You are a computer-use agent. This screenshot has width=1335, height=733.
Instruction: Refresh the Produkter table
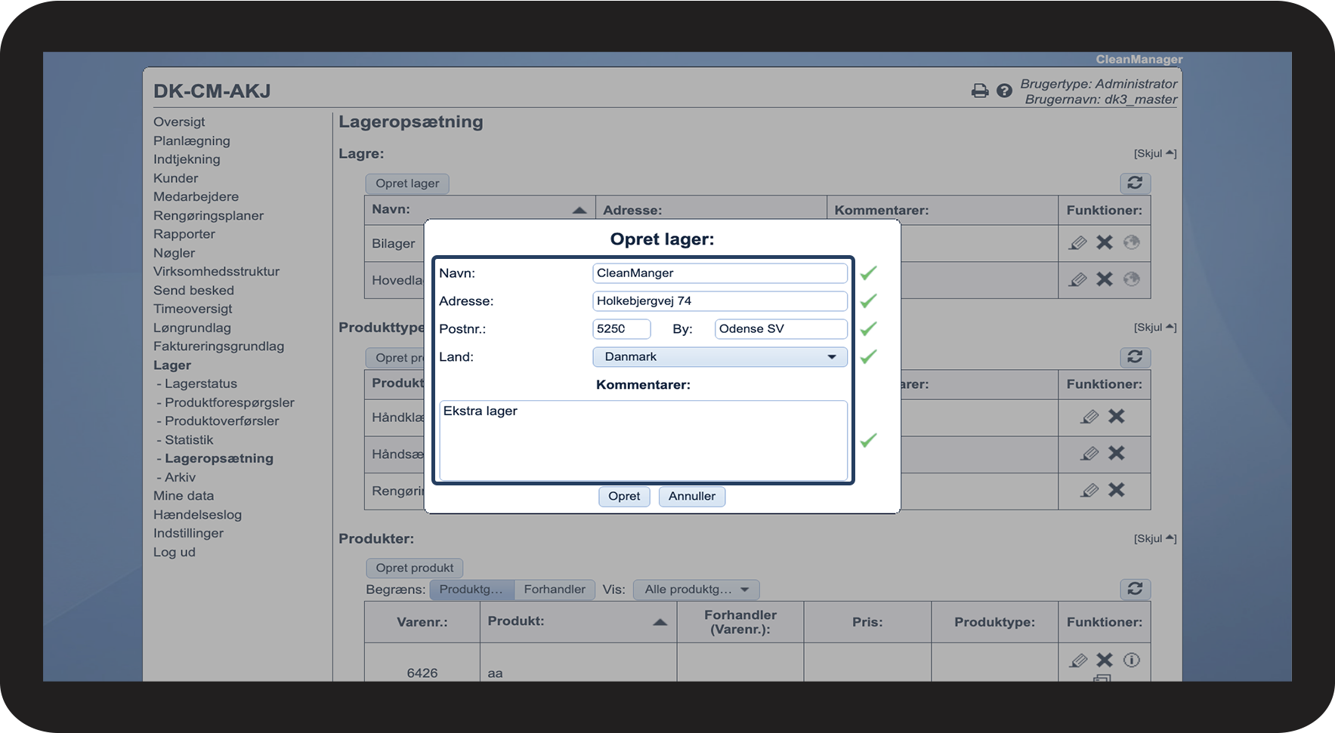coord(1134,589)
